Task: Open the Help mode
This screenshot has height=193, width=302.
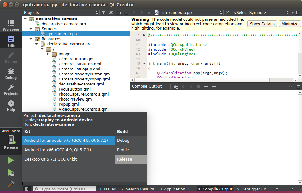Action: point(11,106)
